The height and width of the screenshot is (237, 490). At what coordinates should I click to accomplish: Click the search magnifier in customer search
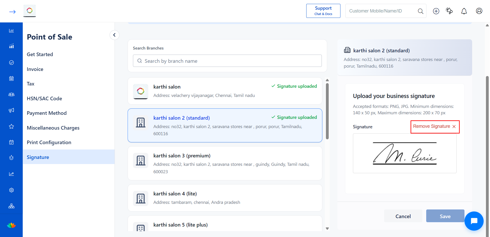[420, 11]
